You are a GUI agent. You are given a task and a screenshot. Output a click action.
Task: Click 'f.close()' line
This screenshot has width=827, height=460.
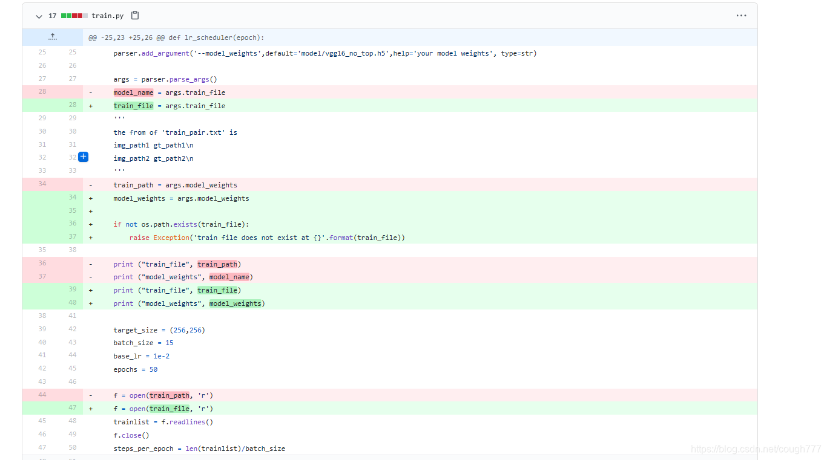(x=131, y=435)
